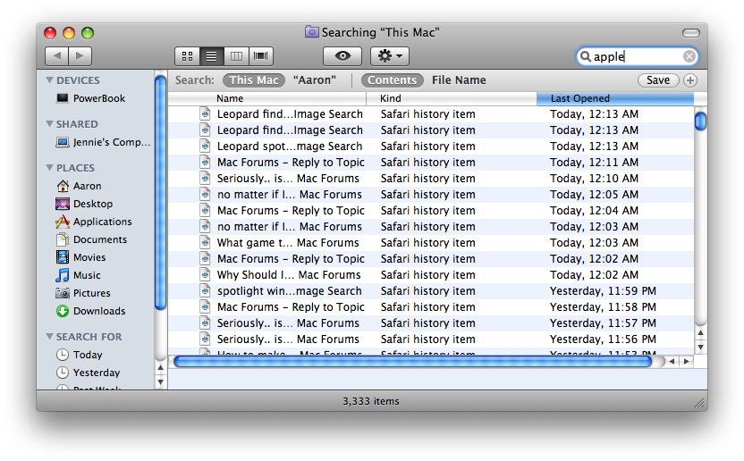Open the Documents folder in sidebar
This screenshot has width=744, height=461.
[91, 239]
